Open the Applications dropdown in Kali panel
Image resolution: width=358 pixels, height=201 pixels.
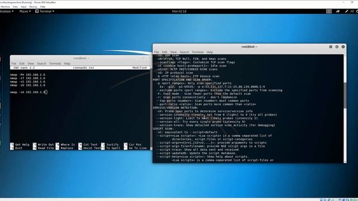(6, 11)
